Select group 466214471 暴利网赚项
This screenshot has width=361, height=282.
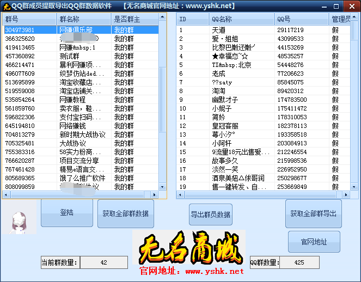81,65
